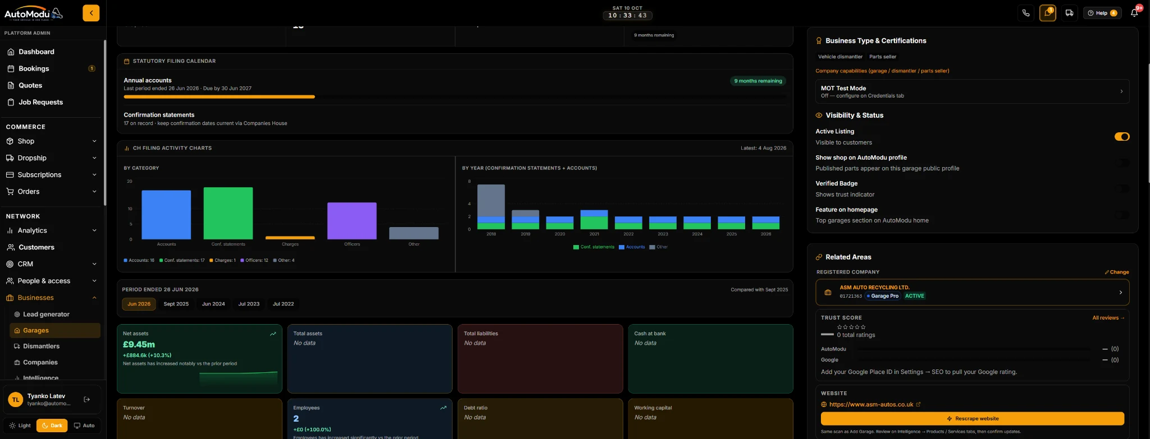Viewport: 1150px width, 439px height.
Task: Expand the Subscriptions menu
Action: 52,175
